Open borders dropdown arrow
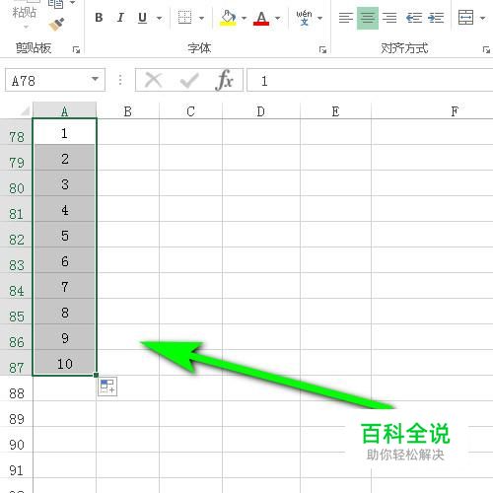This screenshot has height=493, width=493. click(x=202, y=18)
